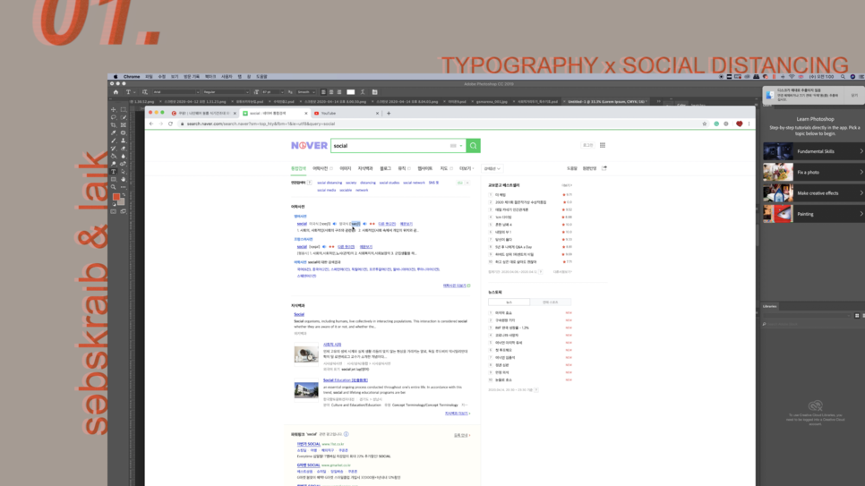Switch to the social Naver search tab
This screenshot has height=486, width=865.
(275, 113)
